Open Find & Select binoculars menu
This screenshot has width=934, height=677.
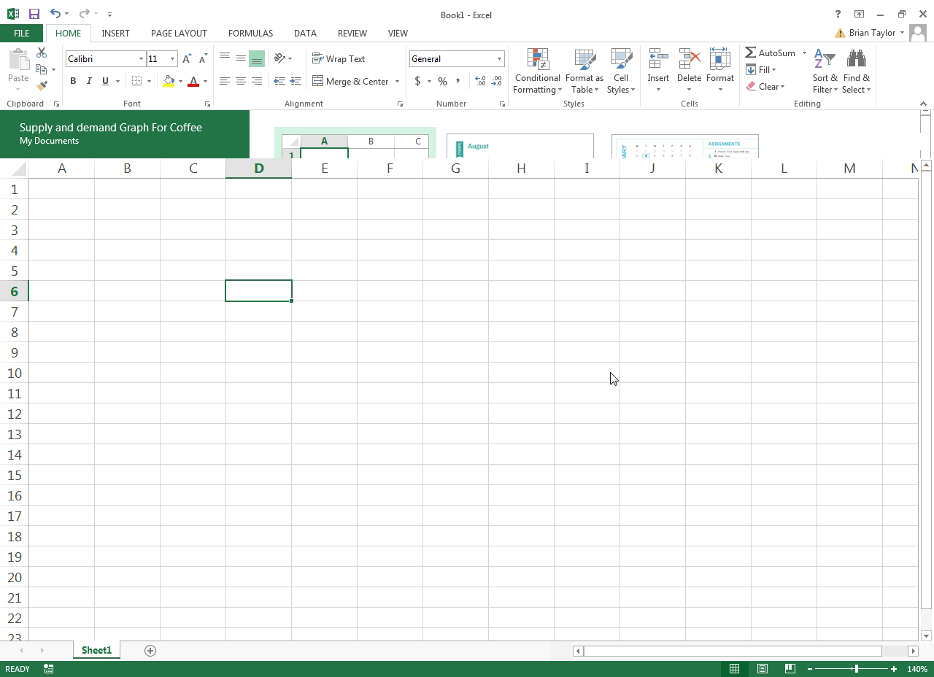tap(856, 71)
